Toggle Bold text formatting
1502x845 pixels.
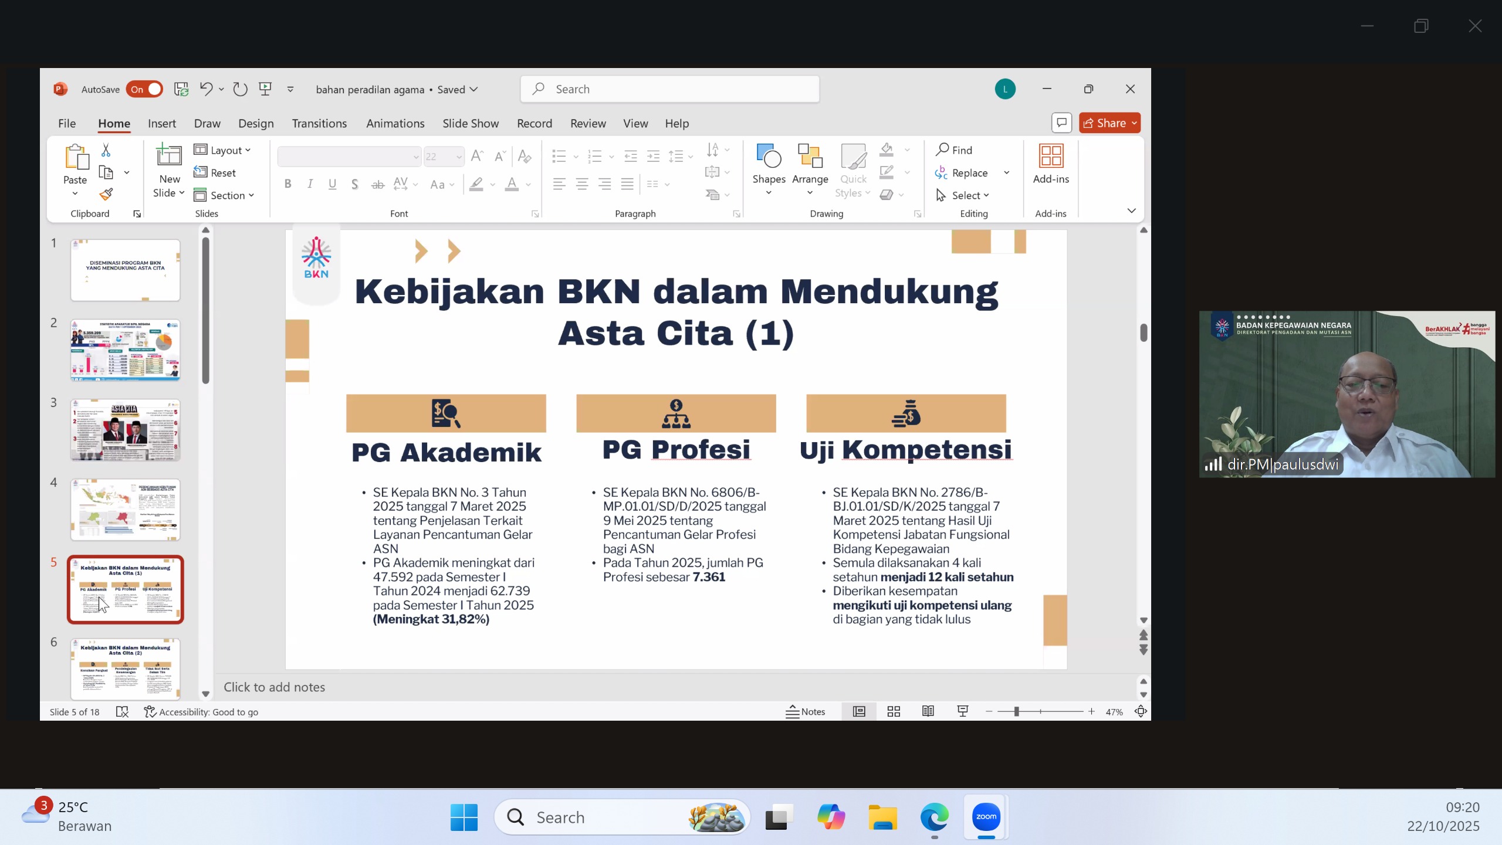click(287, 184)
